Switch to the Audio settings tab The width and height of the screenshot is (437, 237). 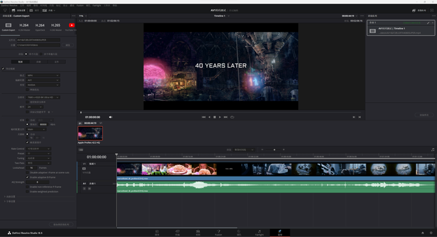tap(38, 62)
